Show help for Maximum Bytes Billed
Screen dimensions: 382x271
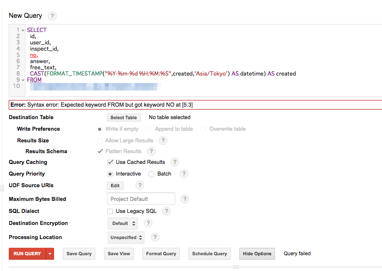tap(185, 199)
